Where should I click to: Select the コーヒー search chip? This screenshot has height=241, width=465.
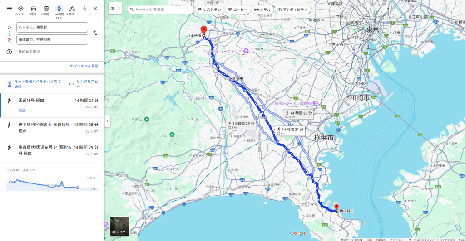[238, 10]
